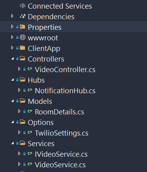This screenshot has height=172, width=147.
Task: Click the lock icon beside VideoService.cs
Action: (24, 165)
